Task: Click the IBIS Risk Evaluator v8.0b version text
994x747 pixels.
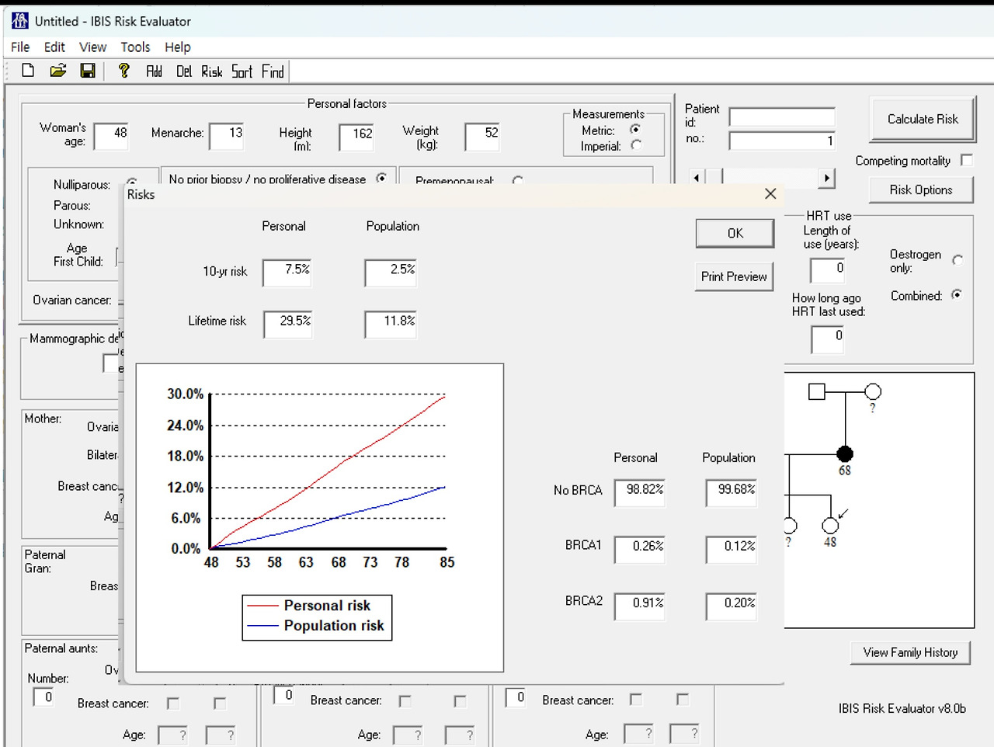Action: pos(902,708)
